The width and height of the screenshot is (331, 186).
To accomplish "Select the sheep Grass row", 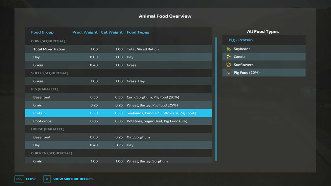I will (x=118, y=81).
